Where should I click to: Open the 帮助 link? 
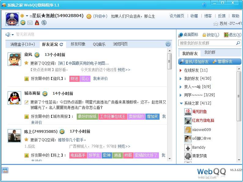[x=235, y=16]
